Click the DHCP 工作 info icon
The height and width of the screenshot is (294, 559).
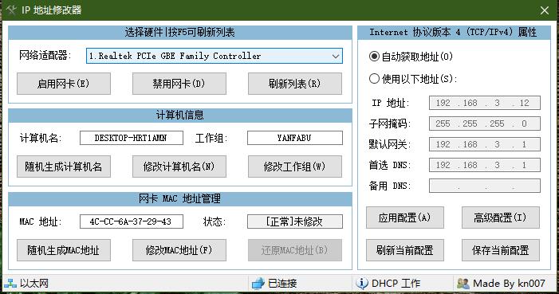362,284
